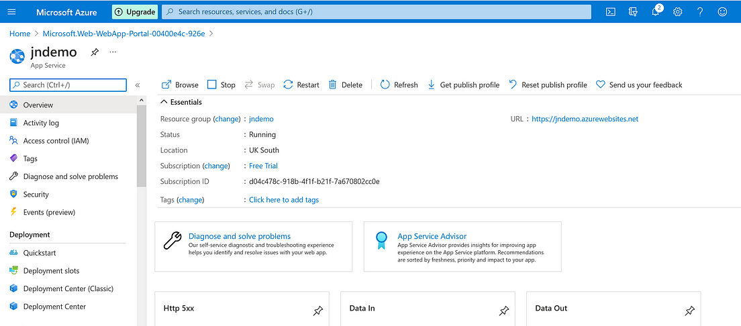The width and height of the screenshot is (741, 326).
Task: Click the Browse toolbar button
Action: 180,85
